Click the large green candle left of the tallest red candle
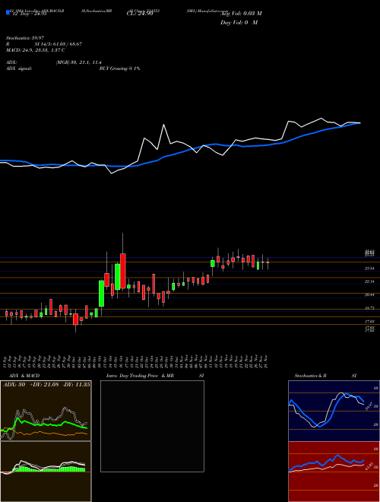 [118, 277]
